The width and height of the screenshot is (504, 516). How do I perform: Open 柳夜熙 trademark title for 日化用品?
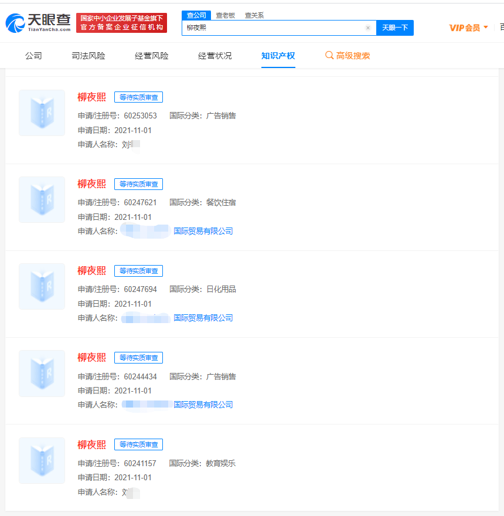click(92, 271)
